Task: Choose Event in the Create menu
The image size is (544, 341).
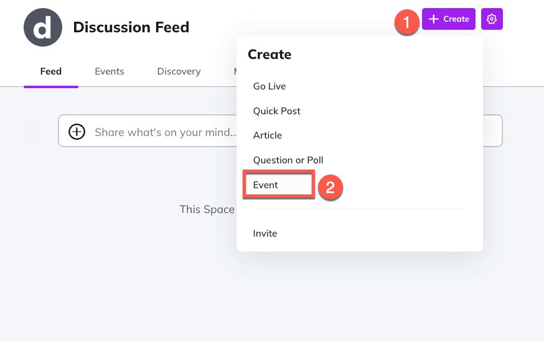Action: point(266,185)
